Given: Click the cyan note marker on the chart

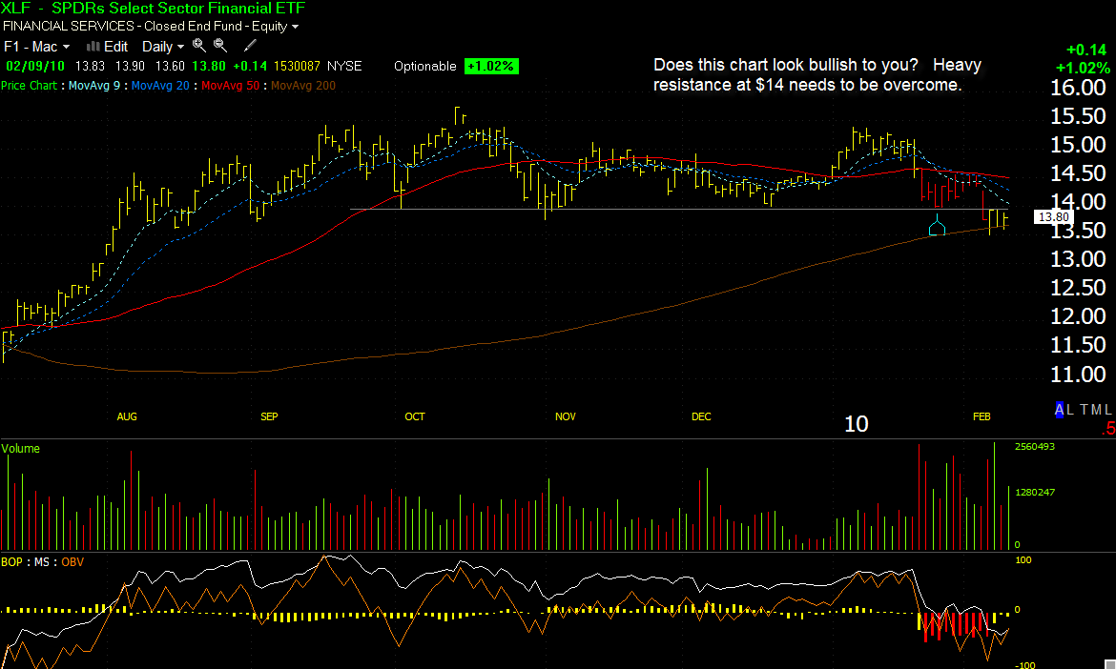Looking at the screenshot, I should [x=938, y=225].
